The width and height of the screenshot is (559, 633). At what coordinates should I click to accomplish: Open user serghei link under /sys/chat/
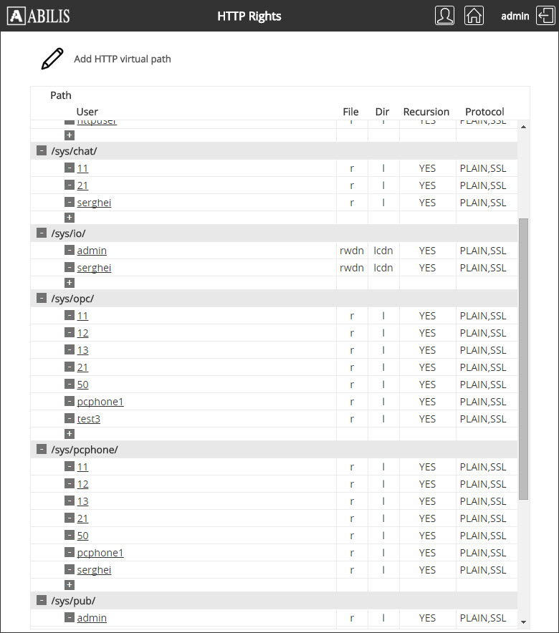tap(94, 203)
